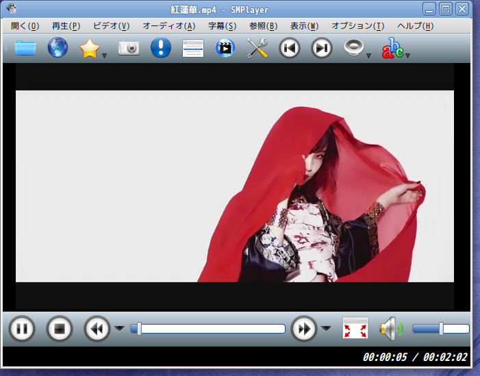This screenshot has height=376, width=480.
Task: Fast forward using double-right arrow button
Action: tap(303, 329)
